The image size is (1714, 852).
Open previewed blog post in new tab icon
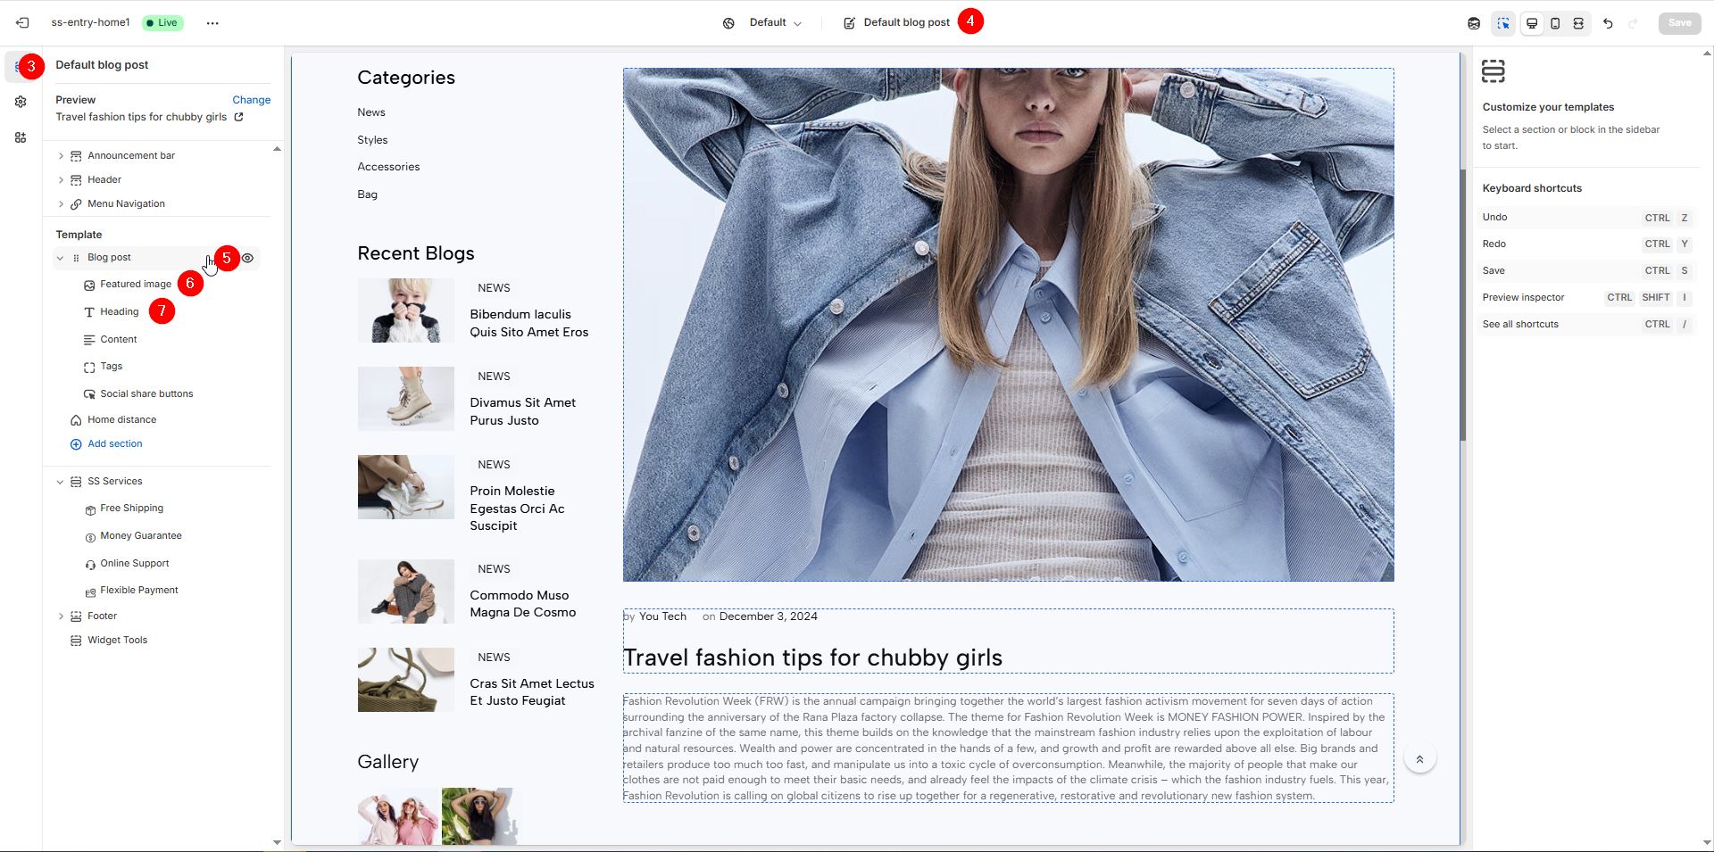point(239,117)
